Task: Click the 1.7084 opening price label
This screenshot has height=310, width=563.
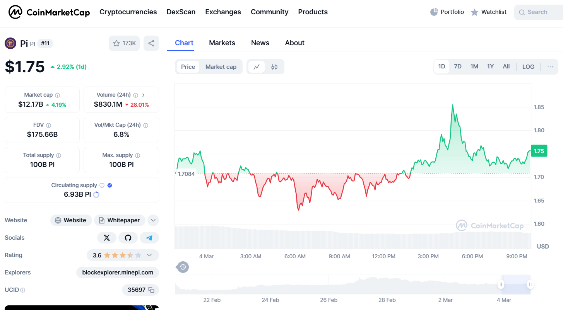Action: (186, 174)
